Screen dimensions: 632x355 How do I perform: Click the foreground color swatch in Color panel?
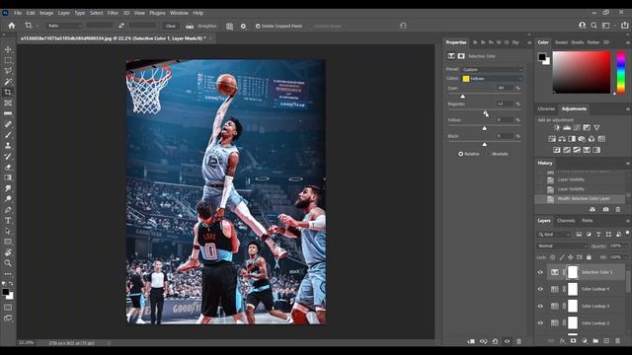coord(542,57)
